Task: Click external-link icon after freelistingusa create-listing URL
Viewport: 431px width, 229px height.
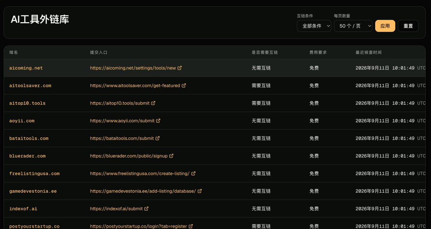Action: 193,173
